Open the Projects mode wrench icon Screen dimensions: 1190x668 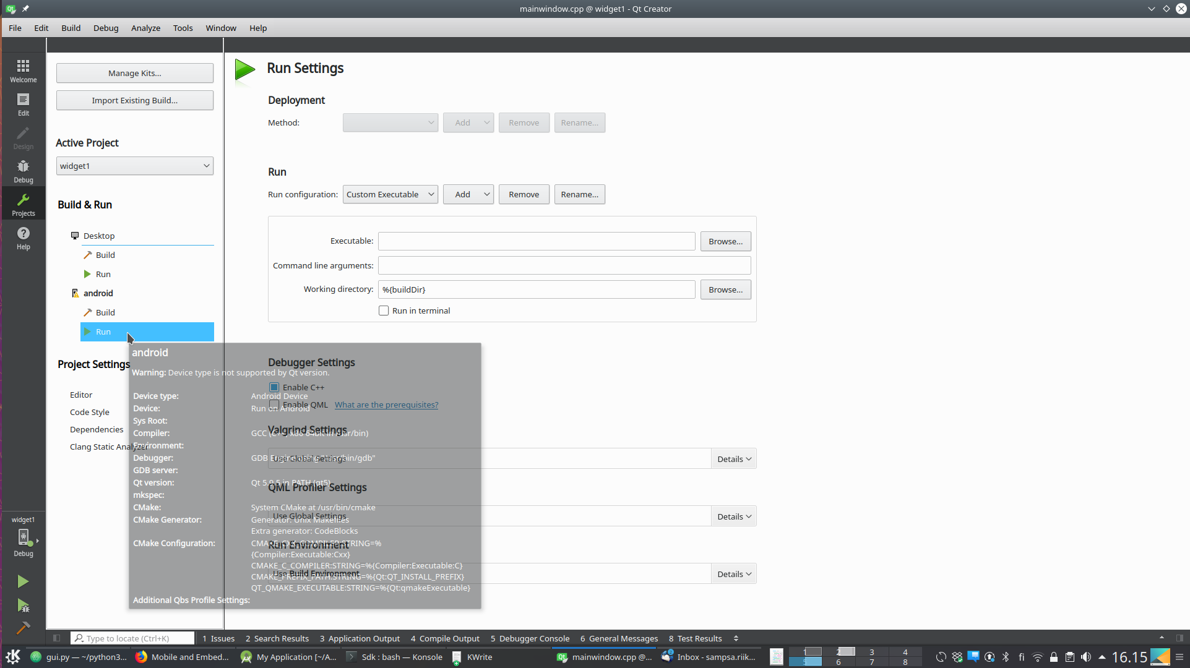coord(23,204)
